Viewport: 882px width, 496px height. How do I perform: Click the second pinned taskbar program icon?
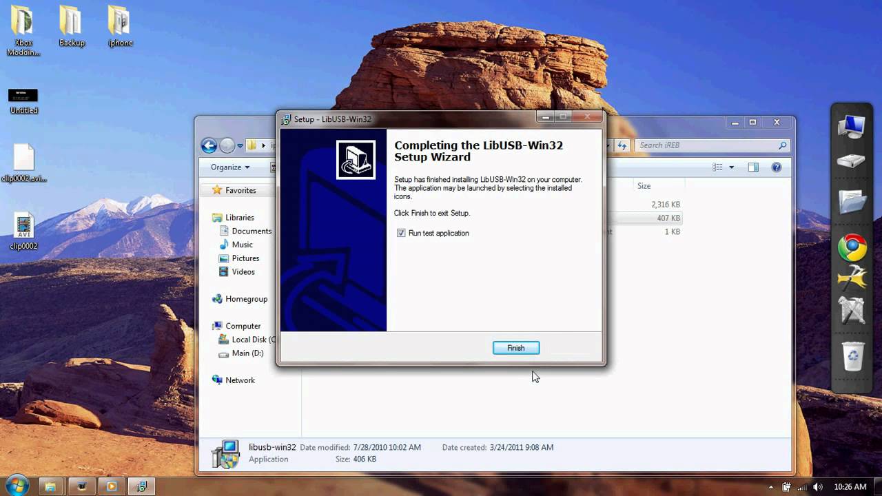[x=81, y=486]
